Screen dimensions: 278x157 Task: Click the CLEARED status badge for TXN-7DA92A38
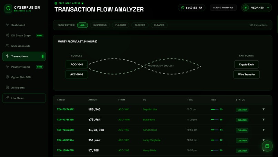(x=242, y=130)
